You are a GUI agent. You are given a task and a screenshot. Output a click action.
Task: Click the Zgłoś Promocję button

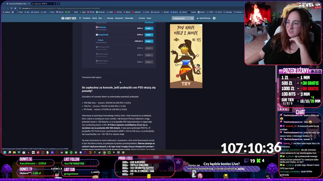tap(203, 18)
